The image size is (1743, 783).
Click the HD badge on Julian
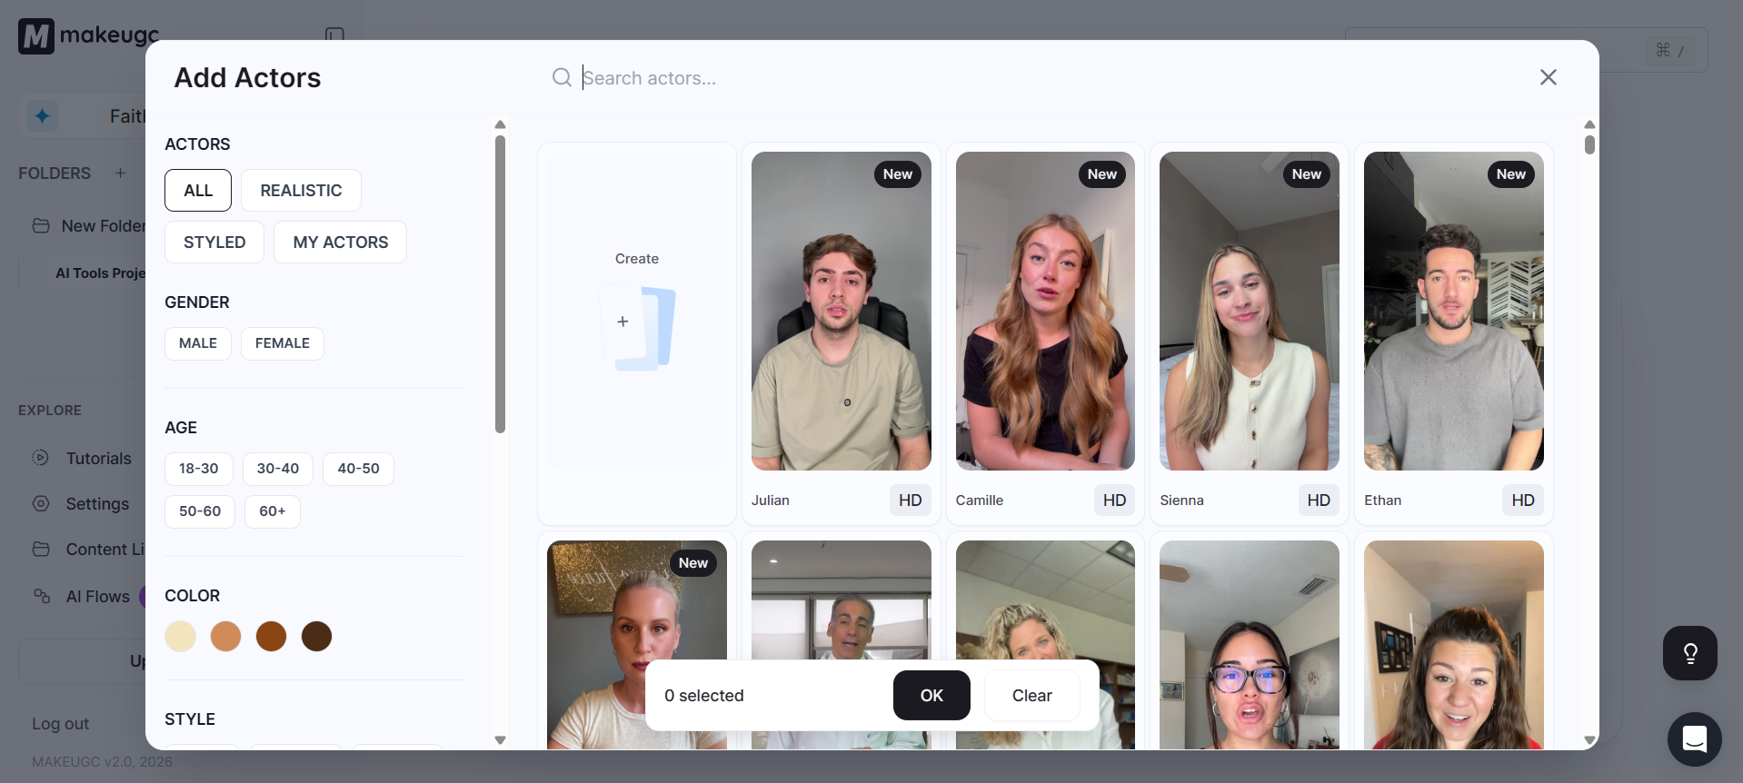[911, 500]
